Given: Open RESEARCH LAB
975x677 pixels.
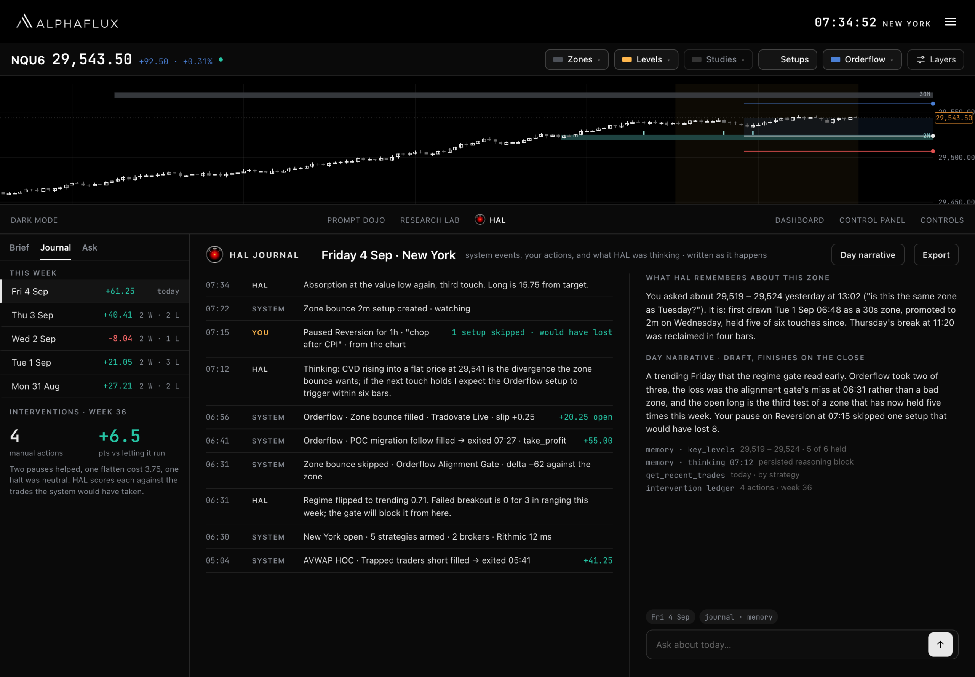Looking at the screenshot, I should [430, 220].
